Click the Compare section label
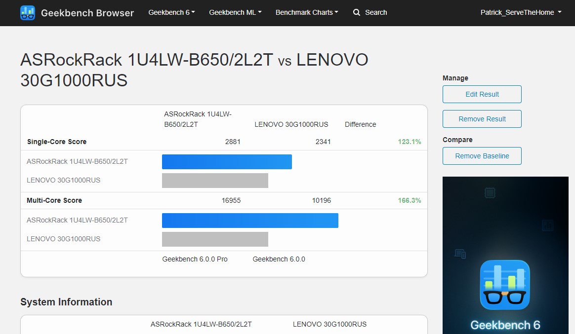Viewport: 575px width, 334px height. 457,140
